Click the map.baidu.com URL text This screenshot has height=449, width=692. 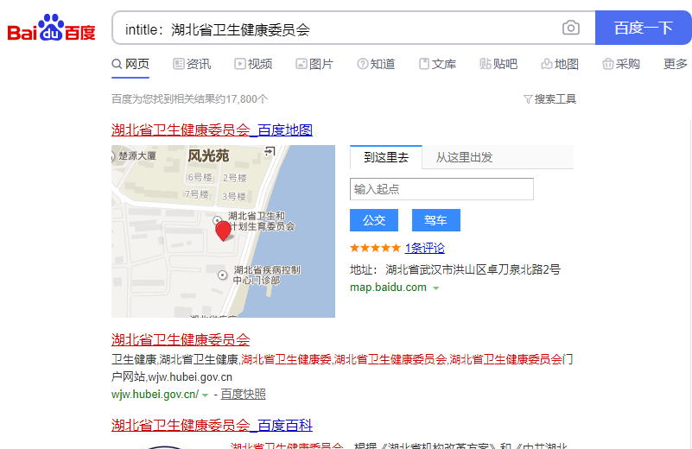point(389,288)
